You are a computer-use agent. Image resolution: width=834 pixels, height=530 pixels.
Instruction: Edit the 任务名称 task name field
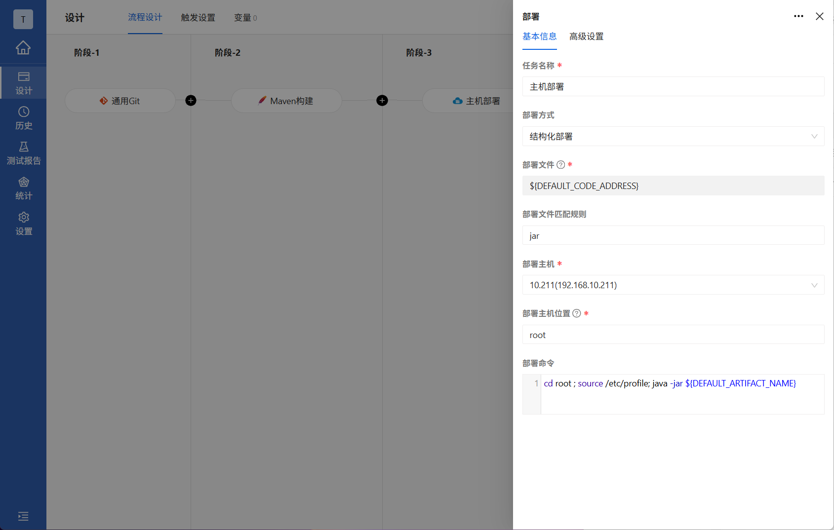click(x=673, y=86)
